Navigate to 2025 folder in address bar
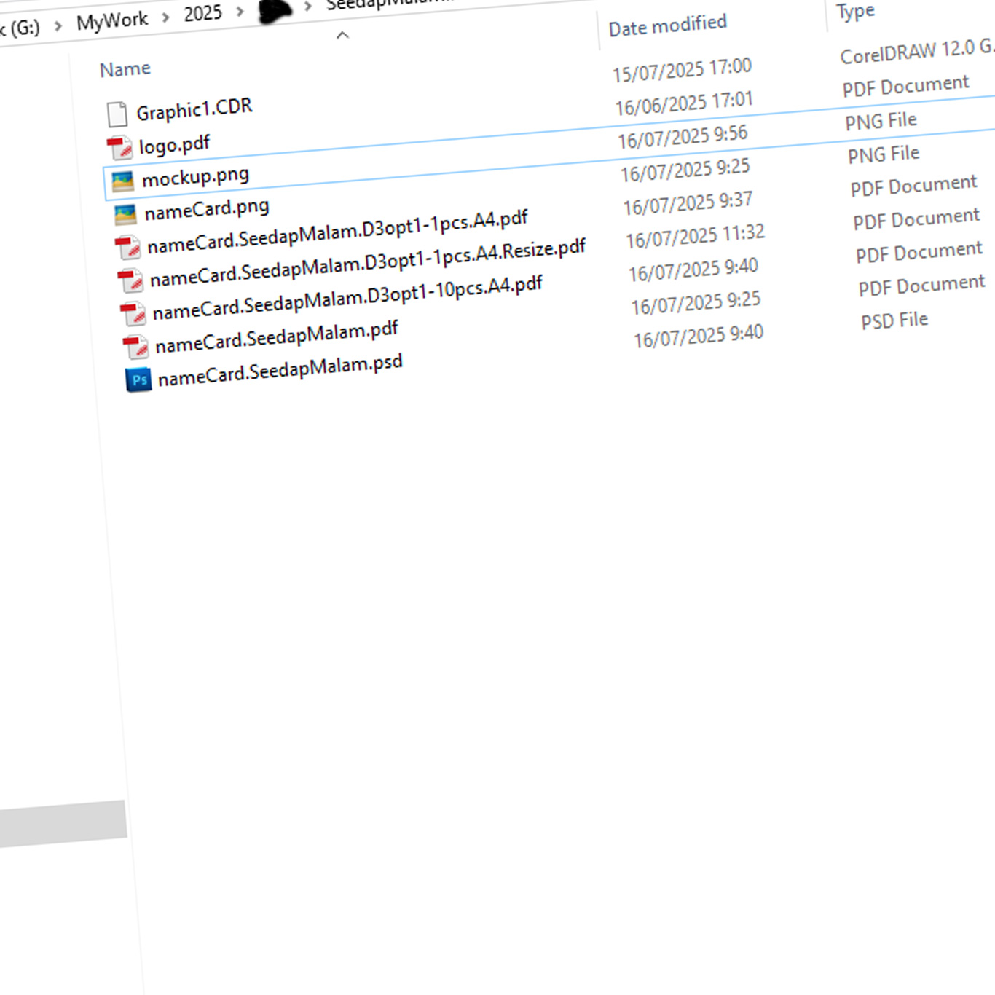This screenshot has width=995, height=995. (202, 13)
